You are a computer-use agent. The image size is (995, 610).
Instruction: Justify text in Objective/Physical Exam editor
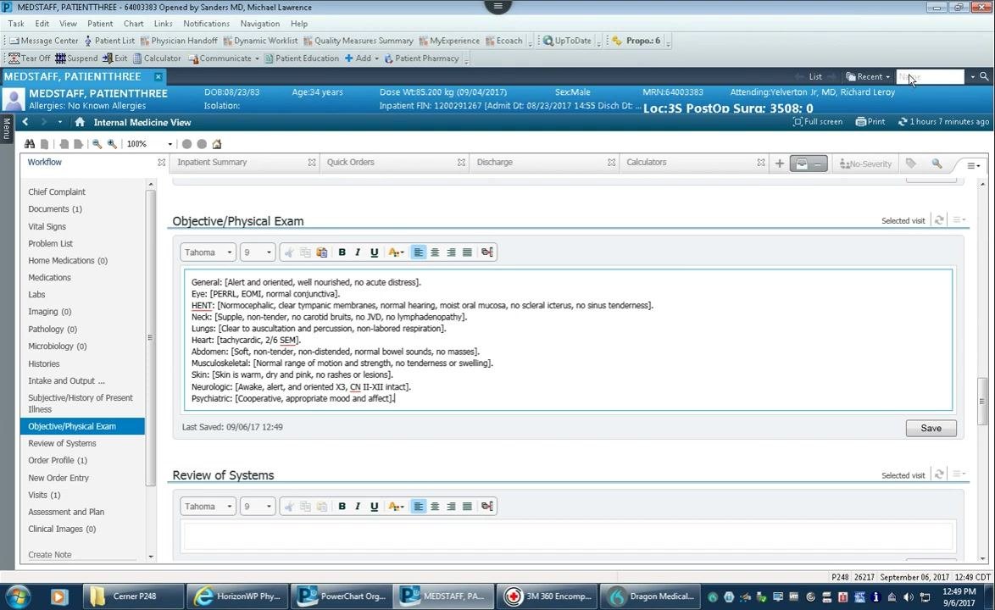(467, 252)
